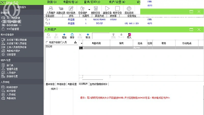The width and height of the screenshot is (204, 115).
Task: Click 连接设备 play icon
Action: 107,10
